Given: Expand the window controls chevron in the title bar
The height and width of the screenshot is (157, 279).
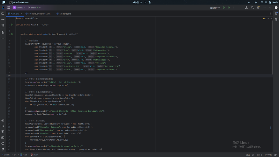Looking at the screenshot, I should coord(264,8).
